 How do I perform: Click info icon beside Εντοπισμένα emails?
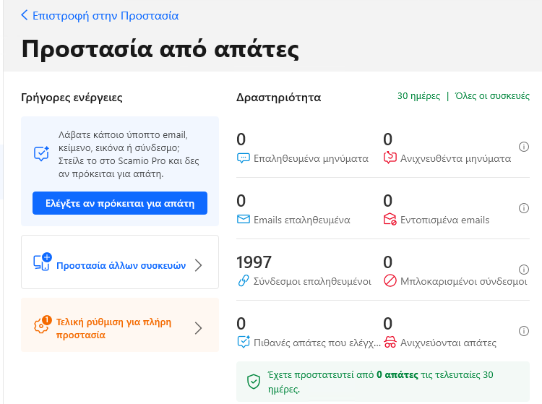coord(525,208)
